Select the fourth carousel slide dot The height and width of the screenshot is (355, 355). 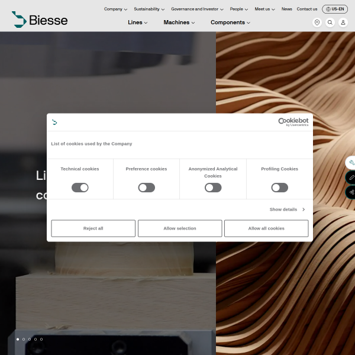click(x=35, y=339)
